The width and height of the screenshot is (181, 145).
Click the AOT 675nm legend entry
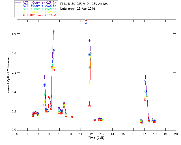pyautogui.click(x=40, y=9)
